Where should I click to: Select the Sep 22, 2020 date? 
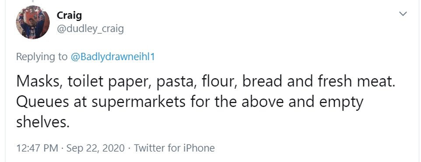point(95,148)
